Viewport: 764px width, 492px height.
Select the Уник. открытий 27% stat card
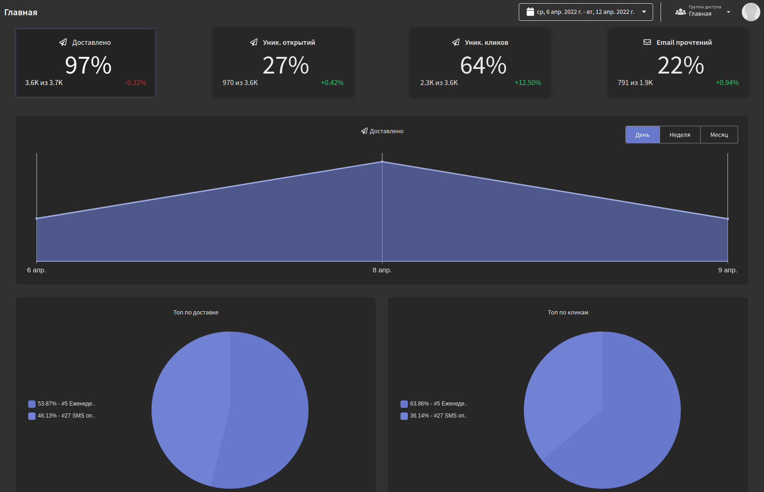(283, 63)
